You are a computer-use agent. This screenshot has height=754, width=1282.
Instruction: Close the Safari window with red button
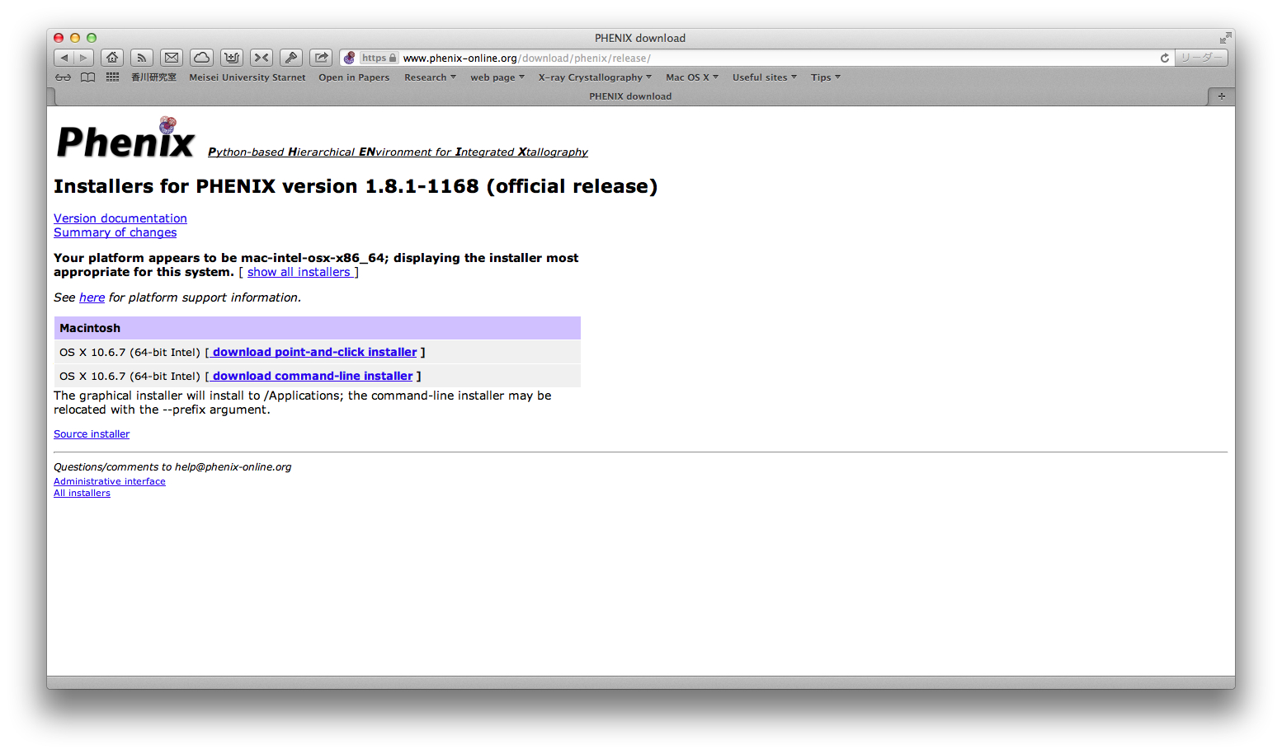59,38
